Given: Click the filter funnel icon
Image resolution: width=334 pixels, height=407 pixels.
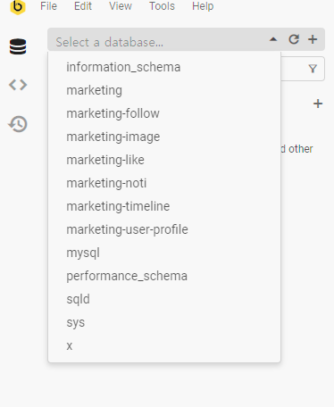Looking at the screenshot, I should (x=313, y=69).
